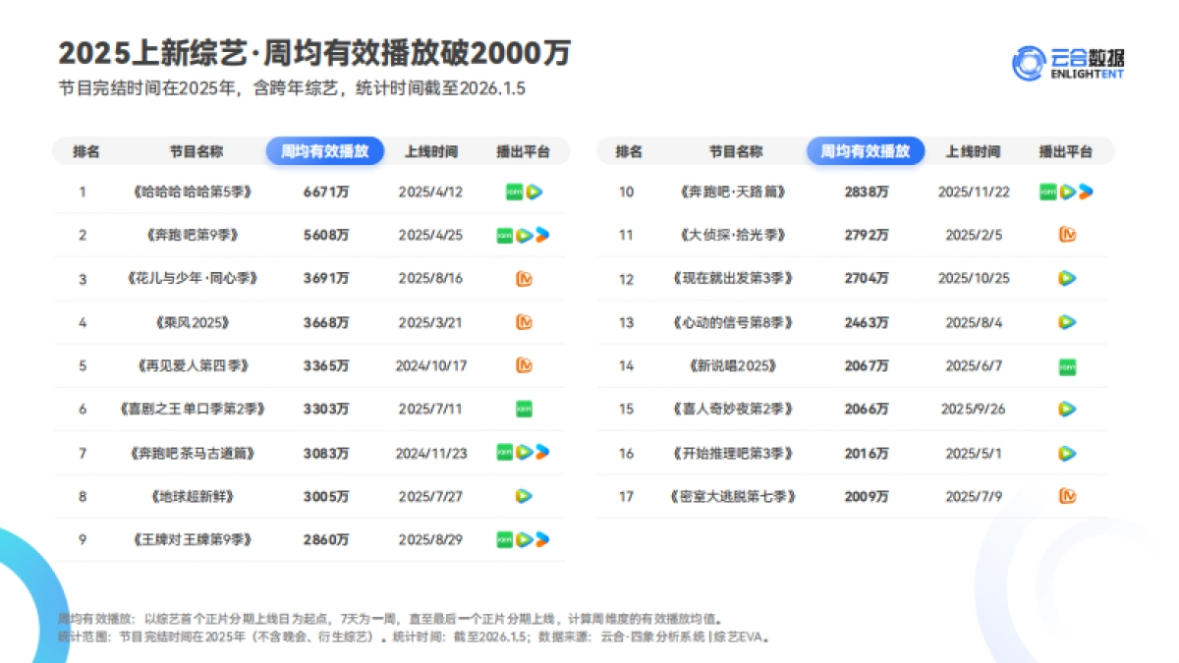This screenshot has height=663, width=1179.
Task: Click the Mango TV icon for 密室大逃脱第七季
Action: [1067, 496]
